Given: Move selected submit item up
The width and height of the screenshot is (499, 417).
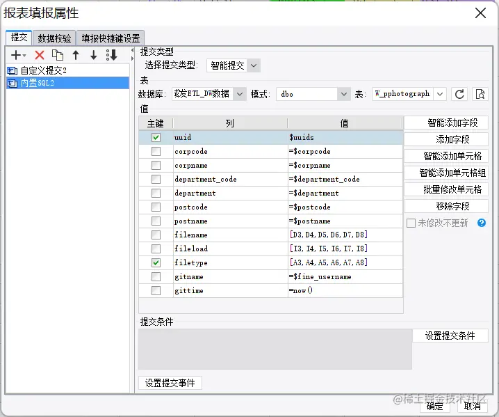Looking at the screenshot, I should point(76,55).
